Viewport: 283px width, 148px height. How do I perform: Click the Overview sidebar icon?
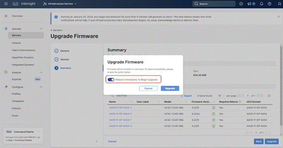tap(6, 16)
